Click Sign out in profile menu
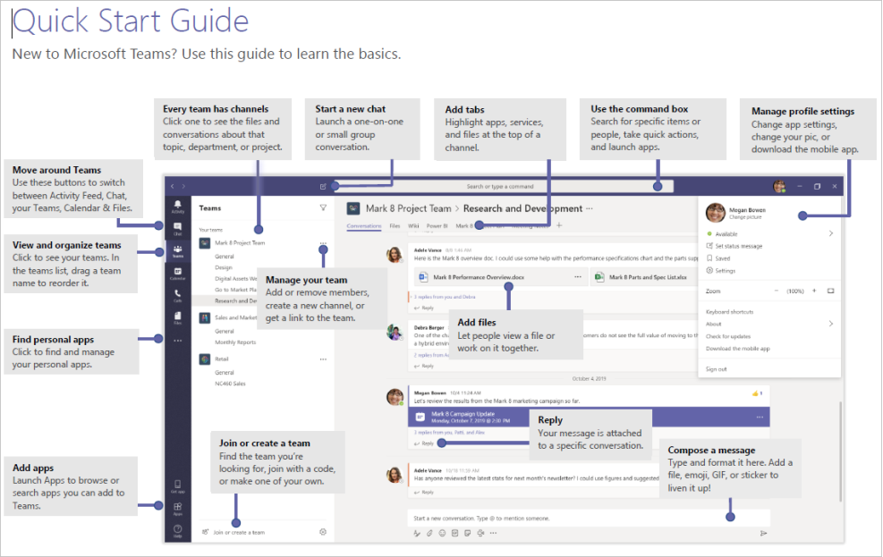Viewport: 883px width, 557px height. click(716, 368)
